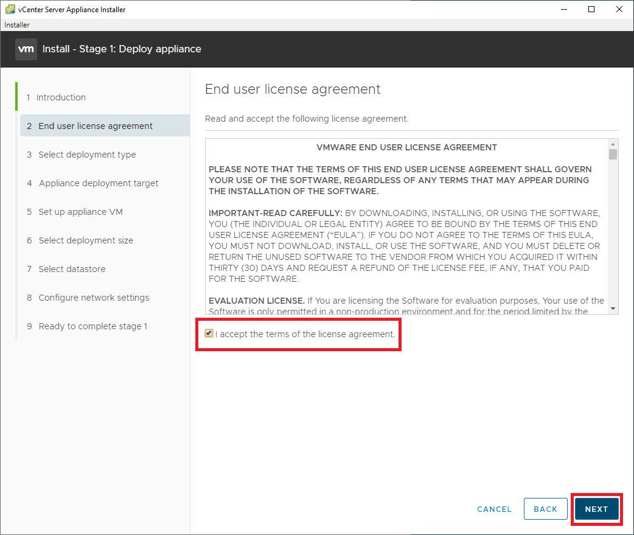Click the EULA scrollbar up arrow
This screenshot has width=634, height=535.
613,144
